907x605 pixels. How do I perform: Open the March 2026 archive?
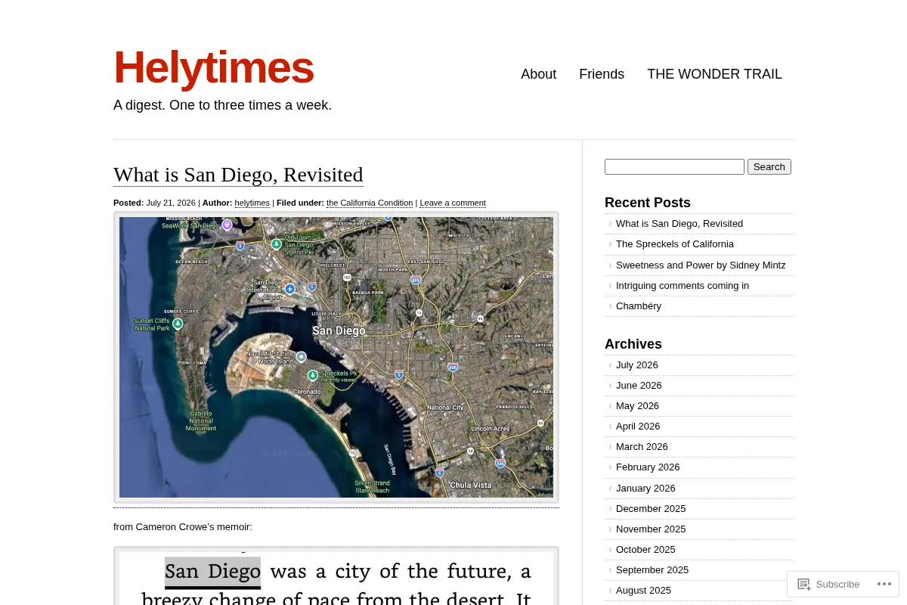642,446
